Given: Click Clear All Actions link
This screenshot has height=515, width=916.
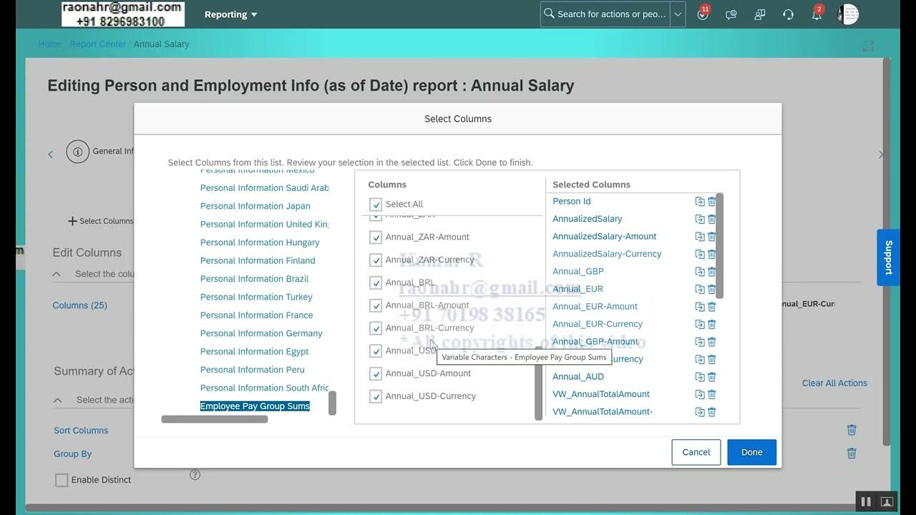Looking at the screenshot, I should click(834, 383).
